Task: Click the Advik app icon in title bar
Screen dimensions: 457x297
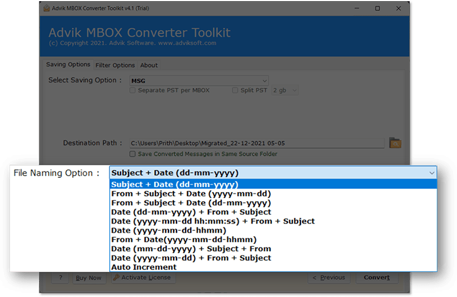Action: (x=46, y=8)
